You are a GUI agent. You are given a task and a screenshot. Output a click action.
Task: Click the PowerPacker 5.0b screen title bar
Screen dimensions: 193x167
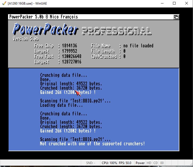80,17
